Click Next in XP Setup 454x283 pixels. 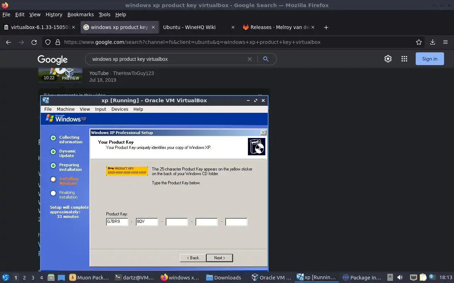tap(219, 258)
